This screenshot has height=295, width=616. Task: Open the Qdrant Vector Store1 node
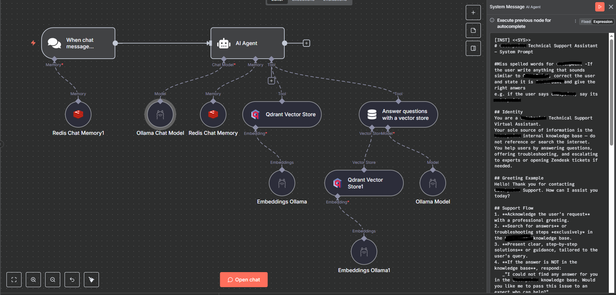coord(364,183)
